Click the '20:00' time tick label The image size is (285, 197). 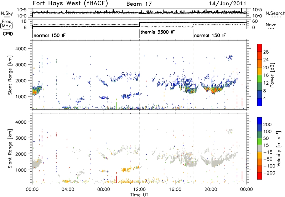(x=211, y=190)
